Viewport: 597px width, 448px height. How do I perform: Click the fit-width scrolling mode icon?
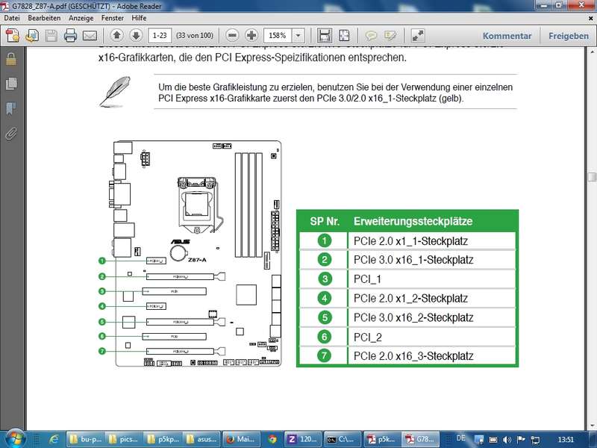325,36
